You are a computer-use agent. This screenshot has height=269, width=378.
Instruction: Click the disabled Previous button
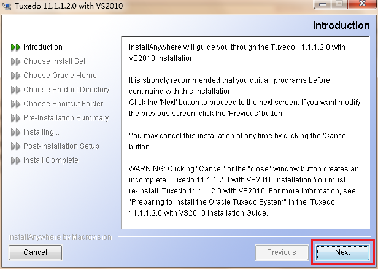[x=281, y=252]
